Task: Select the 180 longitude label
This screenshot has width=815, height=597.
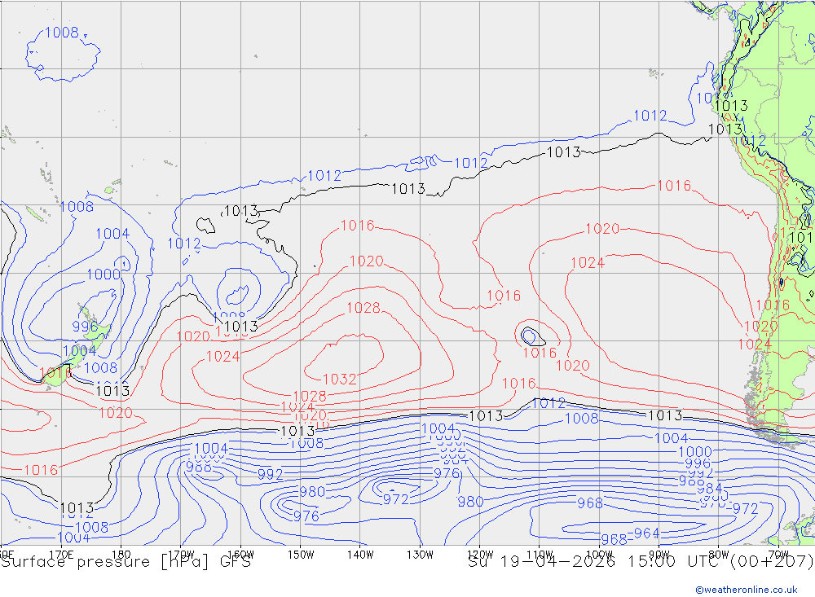Action: [121, 555]
